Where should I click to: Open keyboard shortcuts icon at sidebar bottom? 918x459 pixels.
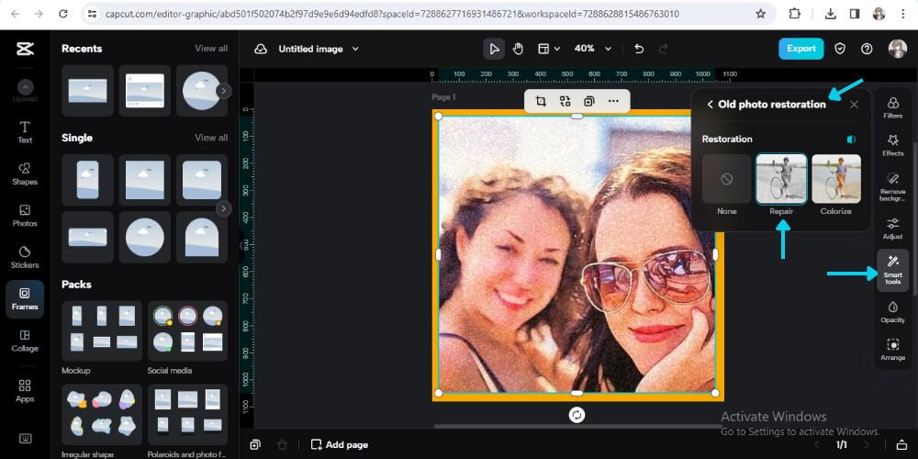(x=25, y=438)
